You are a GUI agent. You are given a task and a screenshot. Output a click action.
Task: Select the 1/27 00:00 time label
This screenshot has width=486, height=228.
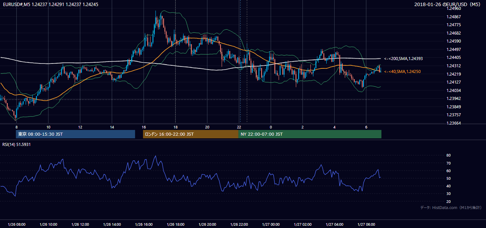[x=271, y=225]
